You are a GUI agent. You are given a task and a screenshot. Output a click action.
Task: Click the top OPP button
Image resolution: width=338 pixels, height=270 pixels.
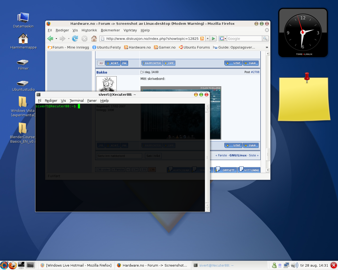coord(169,63)
